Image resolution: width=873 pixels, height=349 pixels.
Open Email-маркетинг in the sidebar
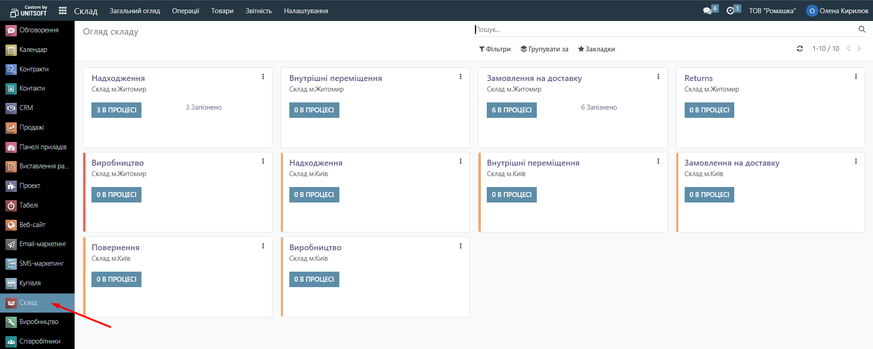[42, 244]
